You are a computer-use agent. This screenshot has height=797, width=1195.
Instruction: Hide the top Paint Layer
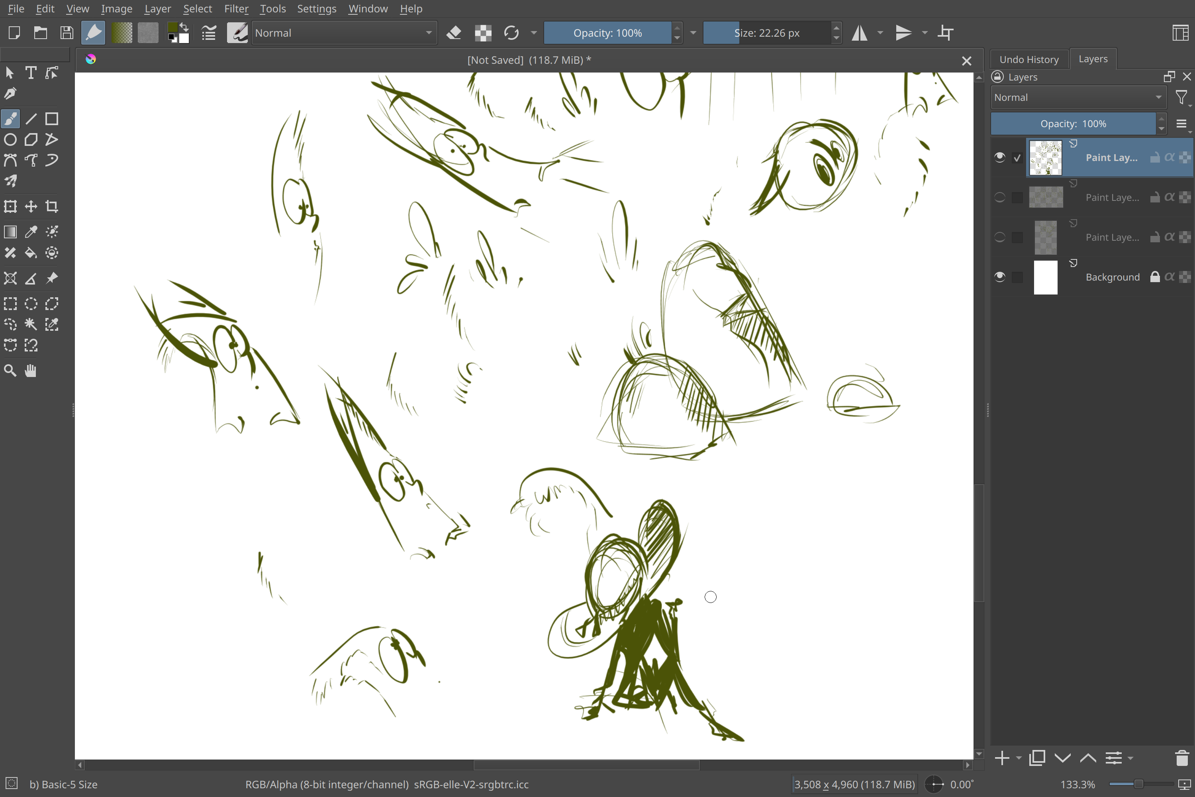[999, 157]
